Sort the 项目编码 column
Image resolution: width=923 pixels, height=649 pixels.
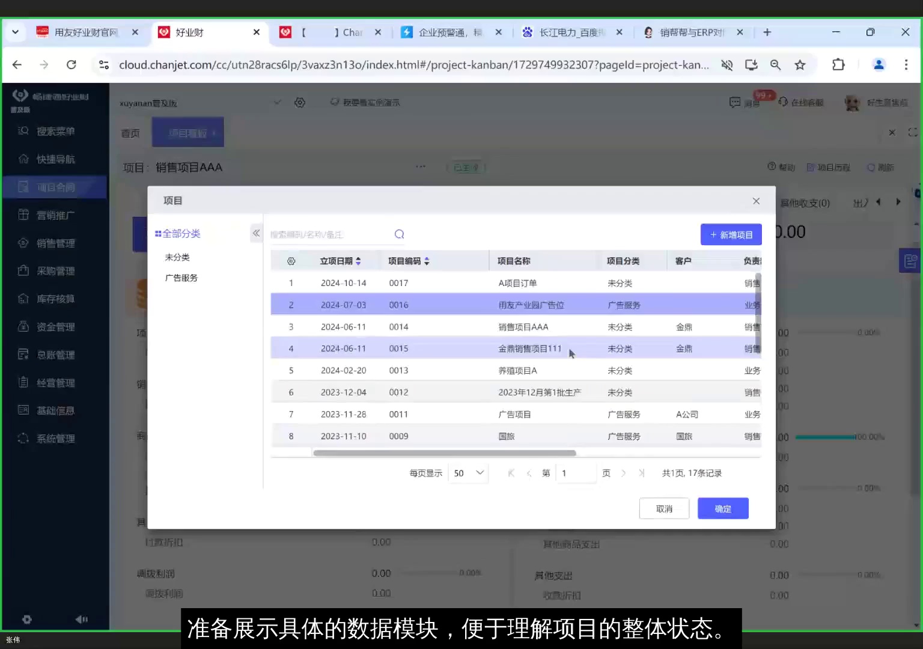click(x=427, y=261)
